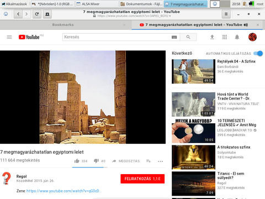Screen dimensions: 265x199
Task: Close the Bookmarks tab
Action: [x=124, y=25]
